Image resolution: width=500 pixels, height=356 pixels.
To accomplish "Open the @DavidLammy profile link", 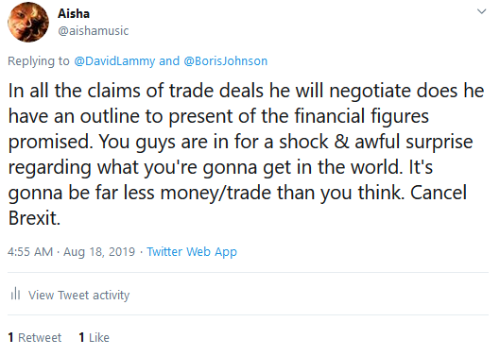I will [114, 60].
